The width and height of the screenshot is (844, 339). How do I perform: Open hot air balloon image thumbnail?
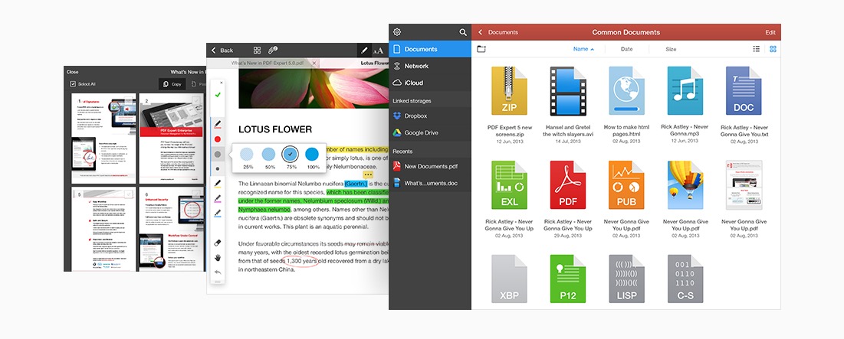[x=685, y=185]
